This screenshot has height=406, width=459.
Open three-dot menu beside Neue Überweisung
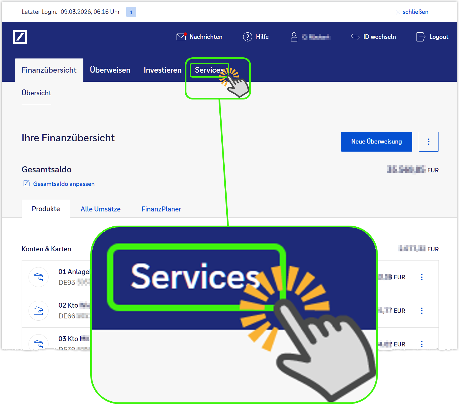429,142
